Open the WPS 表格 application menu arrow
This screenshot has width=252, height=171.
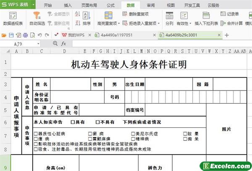(x=34, y=5)
